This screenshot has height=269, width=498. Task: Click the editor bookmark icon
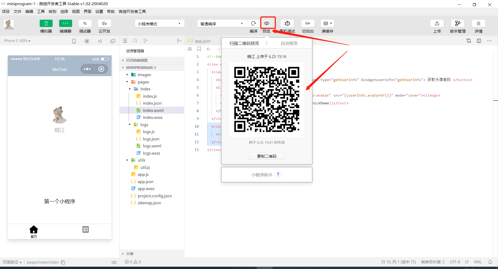[199, 49]
